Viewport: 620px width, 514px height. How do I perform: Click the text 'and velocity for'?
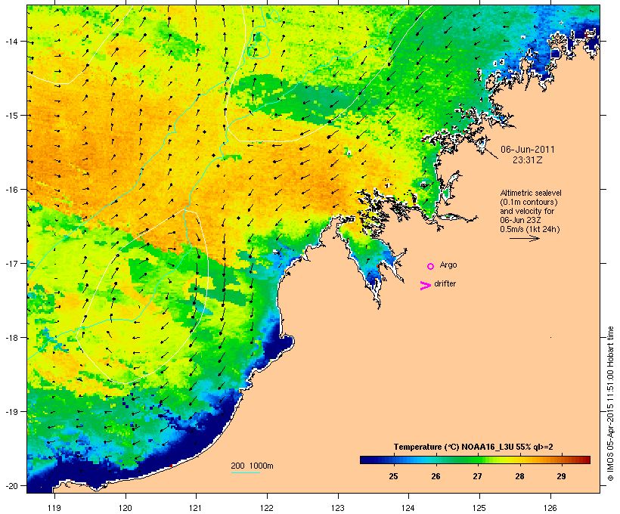[527, 211]
